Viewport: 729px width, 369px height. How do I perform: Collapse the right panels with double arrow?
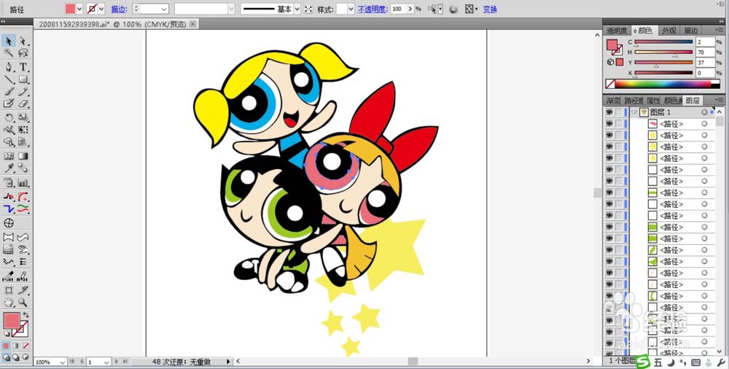pyautogui.click(x=720, y=21)
